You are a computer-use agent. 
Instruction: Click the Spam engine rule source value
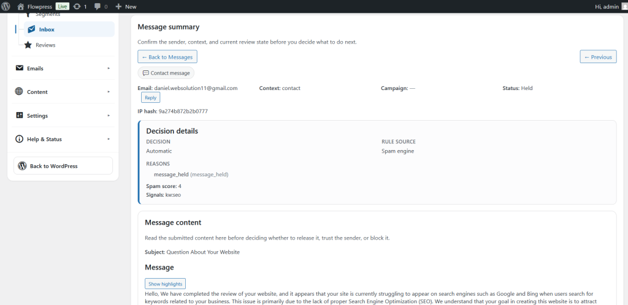tap(397, 151)
